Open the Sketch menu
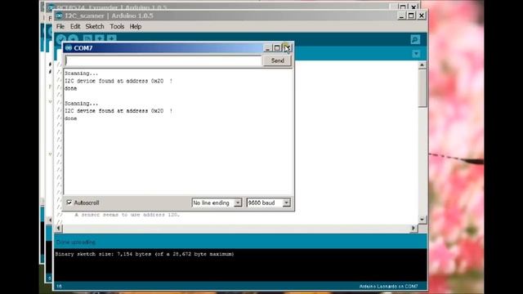 coord(95,26)
